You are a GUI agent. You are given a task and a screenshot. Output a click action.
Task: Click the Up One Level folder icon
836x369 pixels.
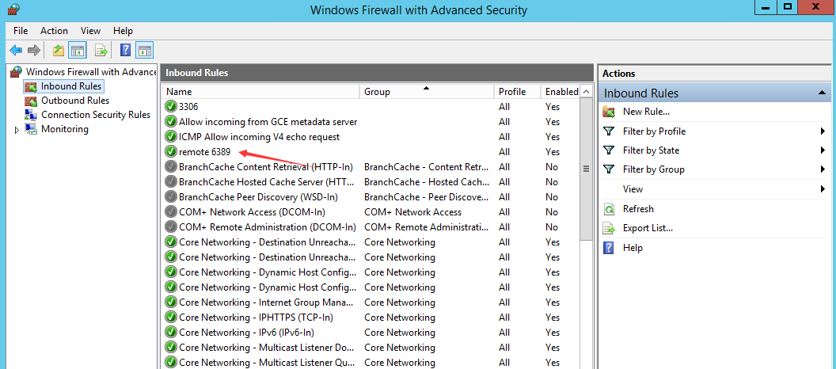tap(58, 51)
